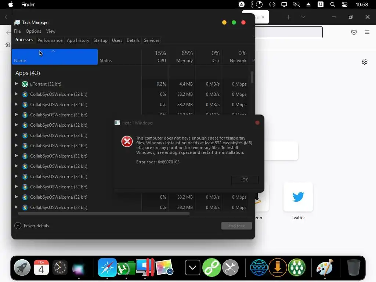Open the File menu in Task Manager
The width and height of the screenshot is (376, 282).
pos(17,31)
